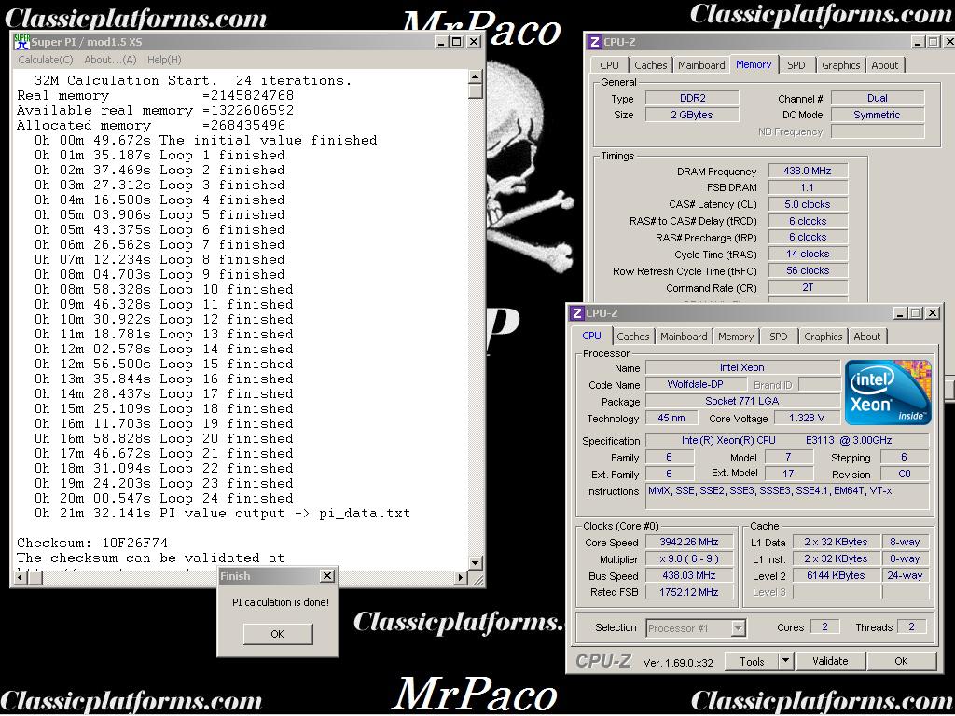
Task: Close the front CPU-Z CPU window
Action: (x=933, y=313)
